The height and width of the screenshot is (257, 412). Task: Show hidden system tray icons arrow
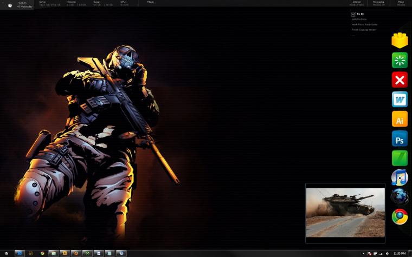click(x=364, y=254)
